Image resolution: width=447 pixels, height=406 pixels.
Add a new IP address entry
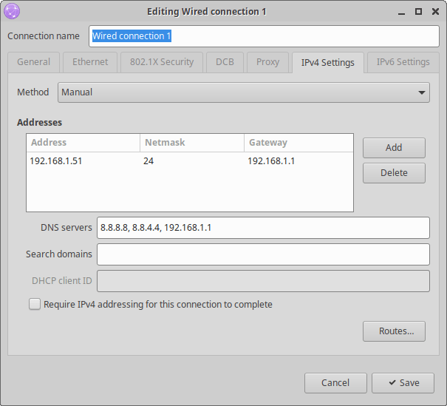(x=394, y=148)
